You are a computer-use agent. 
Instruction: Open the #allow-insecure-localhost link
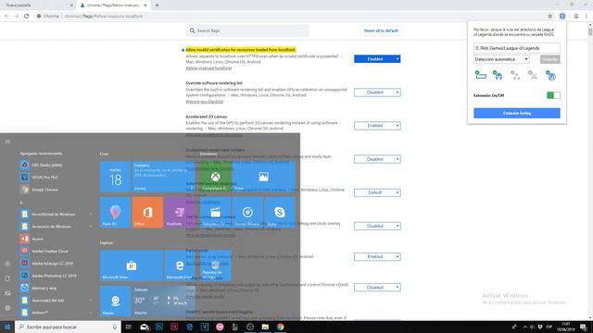[x=208, y=68]
